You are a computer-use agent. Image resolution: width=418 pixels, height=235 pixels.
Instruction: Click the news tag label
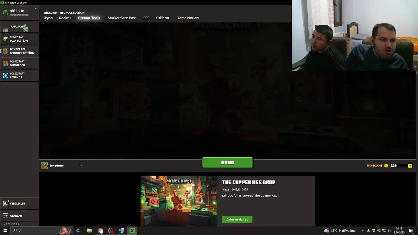pyautogui.click(x=226, y=190)
